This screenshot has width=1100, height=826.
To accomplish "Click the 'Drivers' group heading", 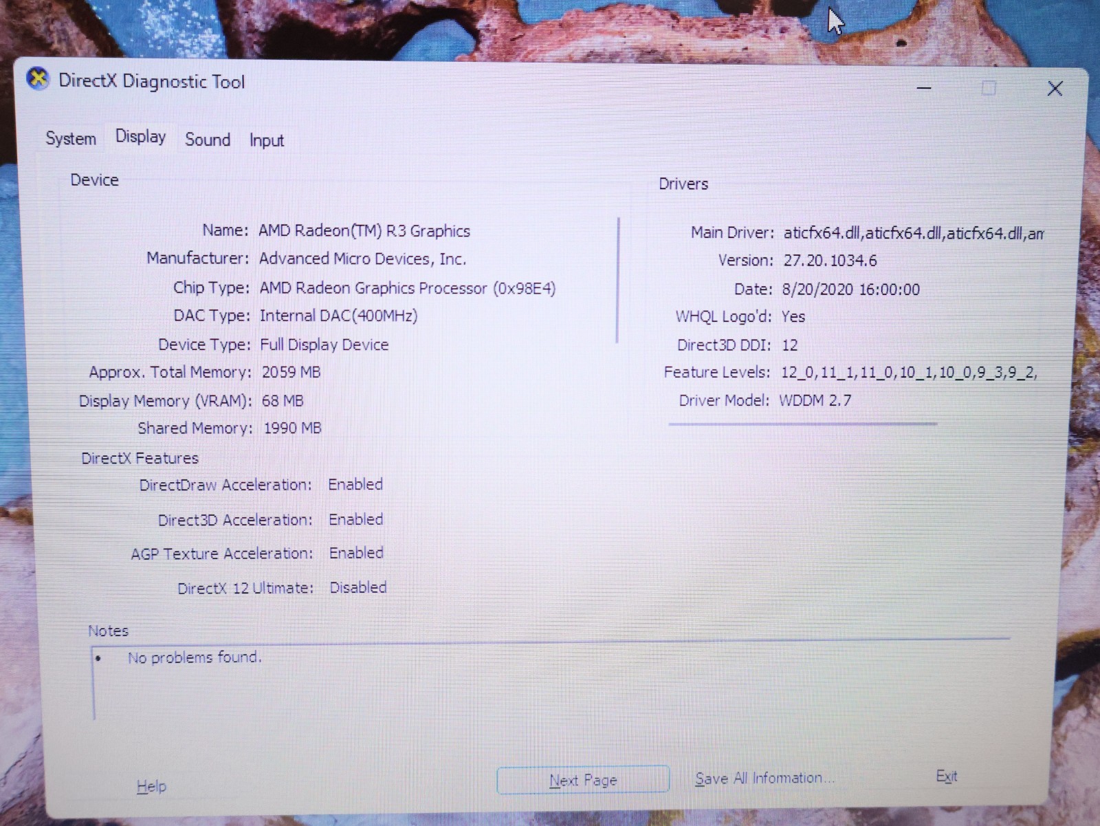I will [x=683, y=184].
